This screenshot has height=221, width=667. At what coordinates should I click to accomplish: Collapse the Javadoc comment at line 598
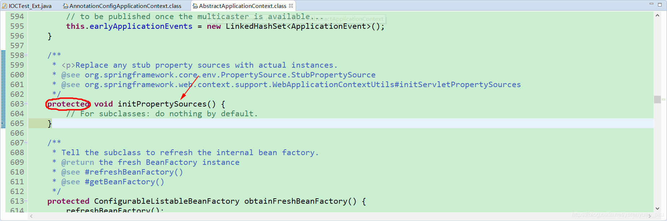click(26, 55)
